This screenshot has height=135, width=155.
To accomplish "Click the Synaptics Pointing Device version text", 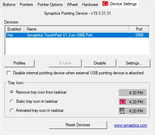I will coord(77,13).
